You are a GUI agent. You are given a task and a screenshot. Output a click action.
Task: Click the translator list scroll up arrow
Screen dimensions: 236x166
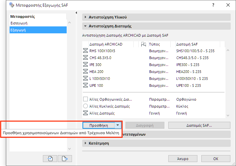pos(69,22)
